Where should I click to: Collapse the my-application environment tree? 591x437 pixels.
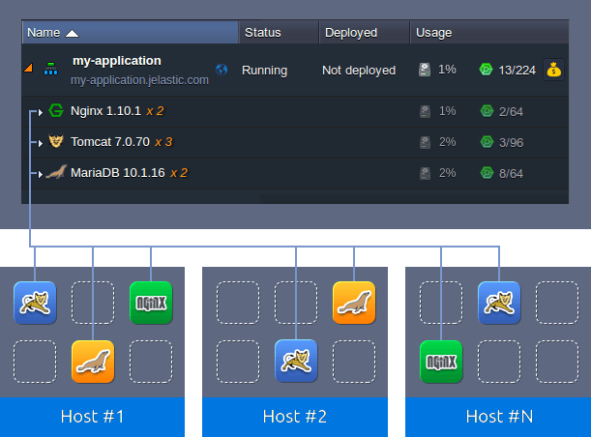(x=28, y=70)
